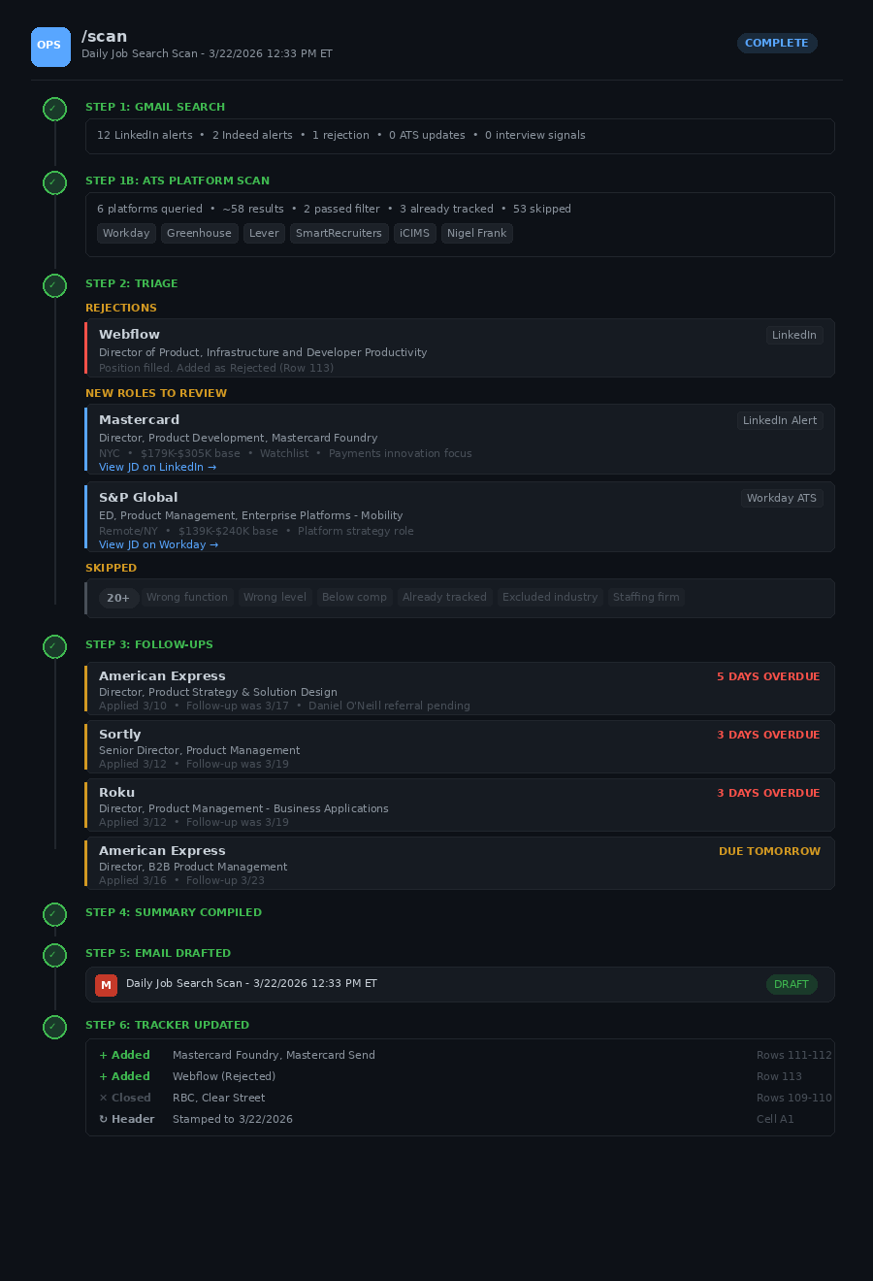Click the checkmark icon next to Step 2 Triage
The width and height of the screenshot is (873, 1281).
(54, 285)
